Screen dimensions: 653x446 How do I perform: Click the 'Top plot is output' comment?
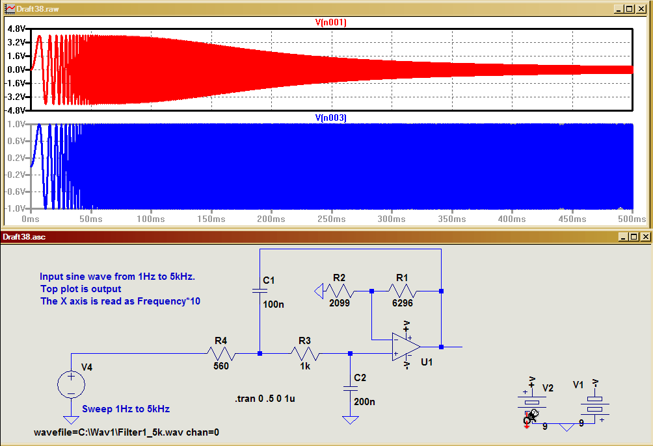(81, 289)
